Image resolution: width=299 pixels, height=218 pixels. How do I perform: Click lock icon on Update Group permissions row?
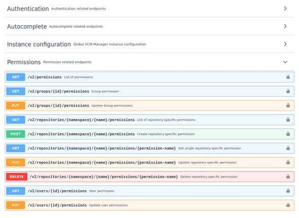click(288, 105)
